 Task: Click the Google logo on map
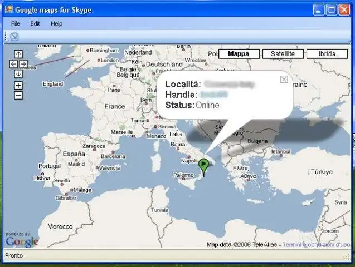[22, 241]
